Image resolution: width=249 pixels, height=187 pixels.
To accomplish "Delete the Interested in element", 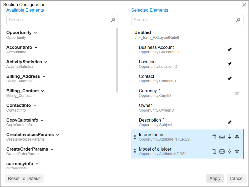I will tap(214, 137).
